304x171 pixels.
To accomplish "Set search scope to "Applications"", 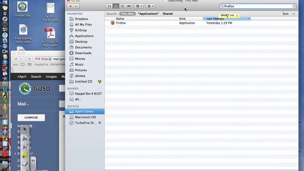I will 148,14.
